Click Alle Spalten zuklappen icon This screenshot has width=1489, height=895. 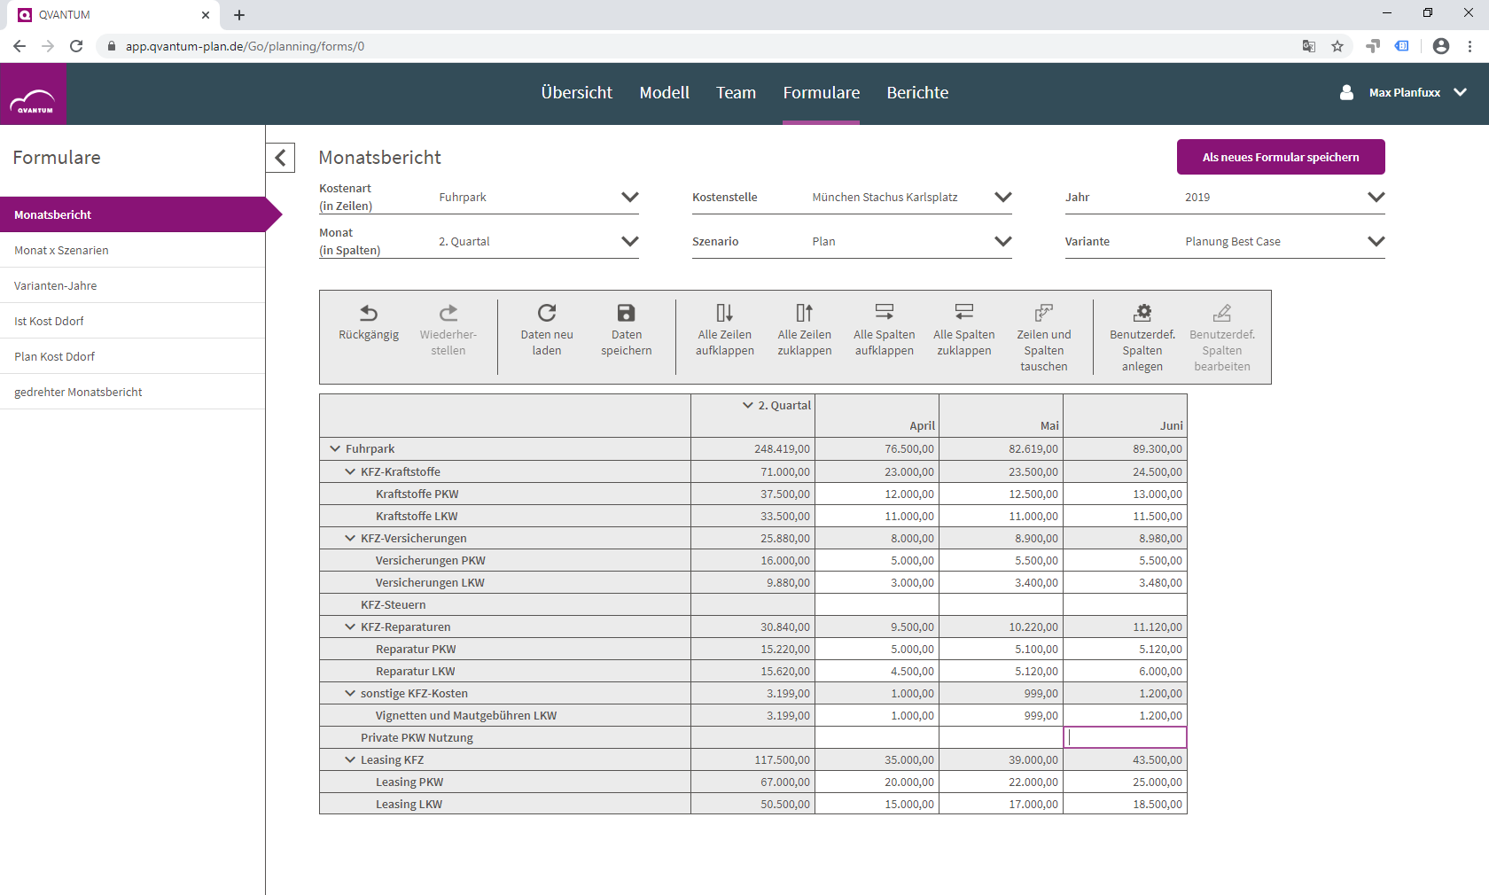click(964, 312)
